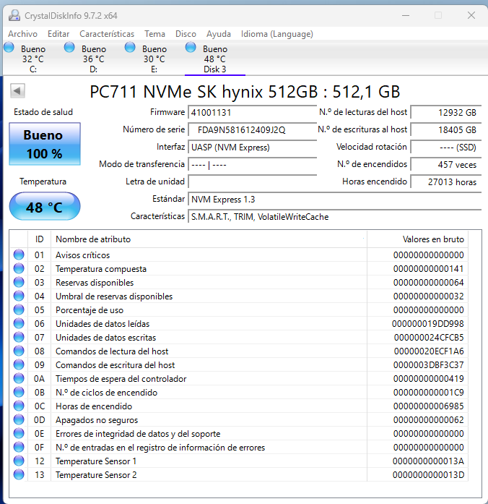Click status orb for drive D:
This screenshot has width=488, height=504.
(x=69, y=47)
